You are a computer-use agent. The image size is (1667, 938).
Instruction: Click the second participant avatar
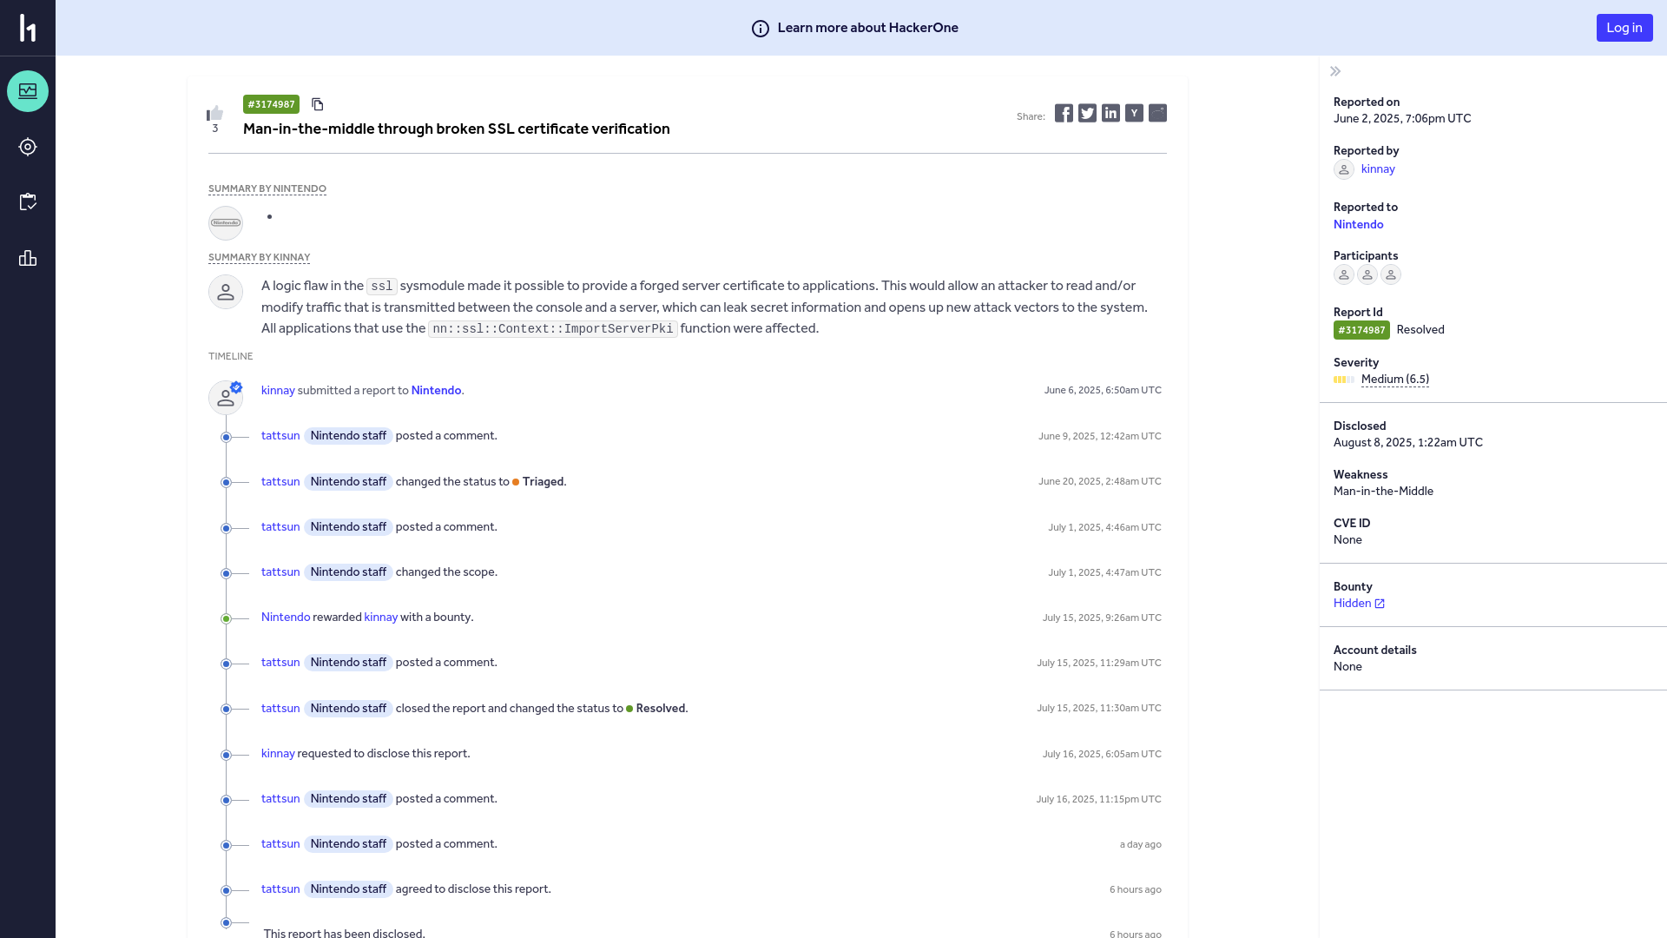[x=1367, y=274]
